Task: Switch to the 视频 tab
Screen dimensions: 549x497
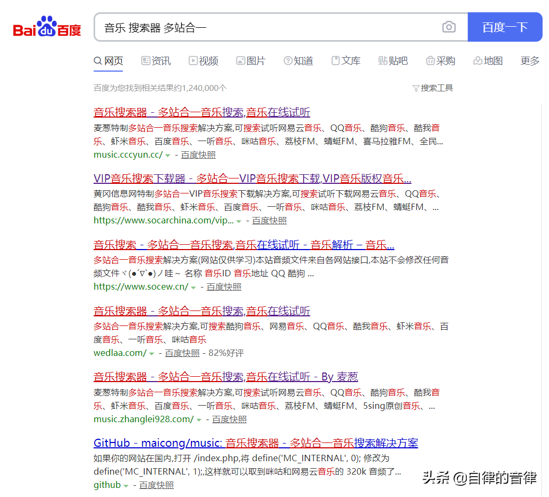Action: (x=203, y=61)
